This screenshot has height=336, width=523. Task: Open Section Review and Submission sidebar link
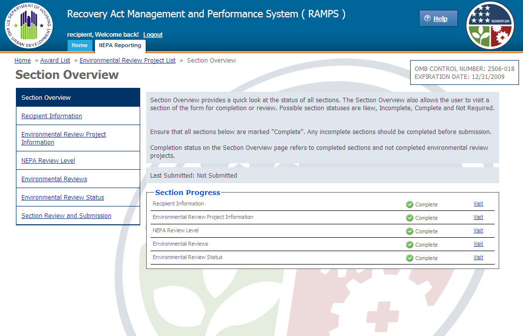(x=66, y=216)
